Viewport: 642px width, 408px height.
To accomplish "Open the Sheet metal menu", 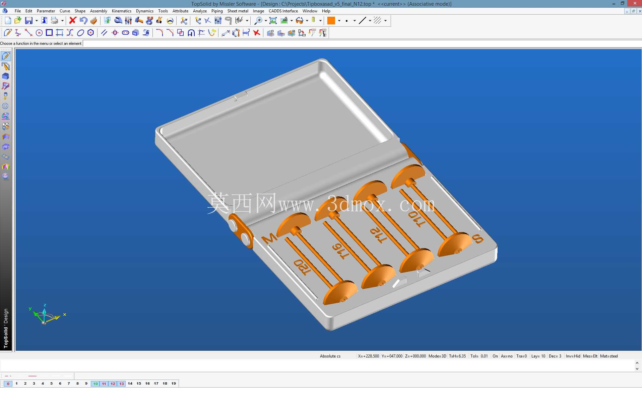I will point(238,11).
